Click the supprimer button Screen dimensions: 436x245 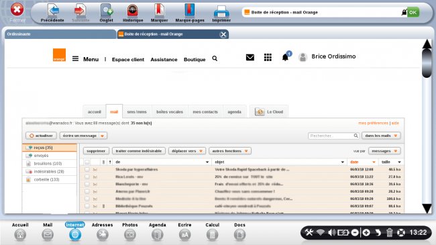coord(96,151)
